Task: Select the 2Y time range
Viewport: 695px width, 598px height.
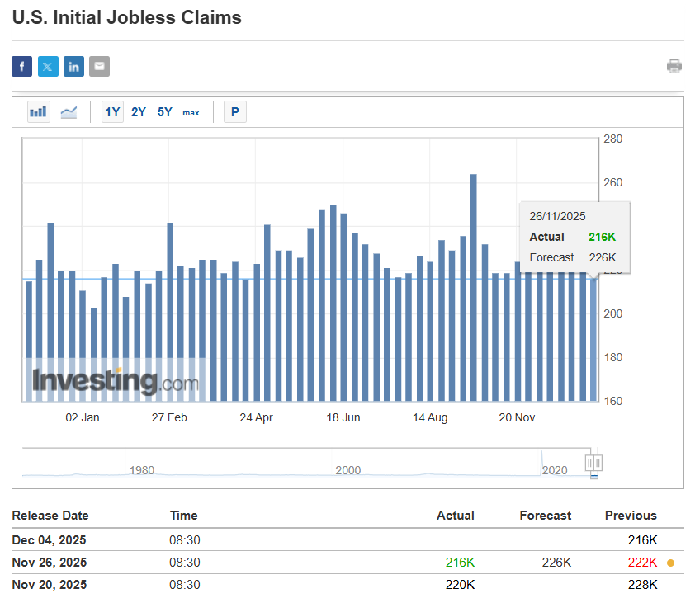Action: pos(139,112)
